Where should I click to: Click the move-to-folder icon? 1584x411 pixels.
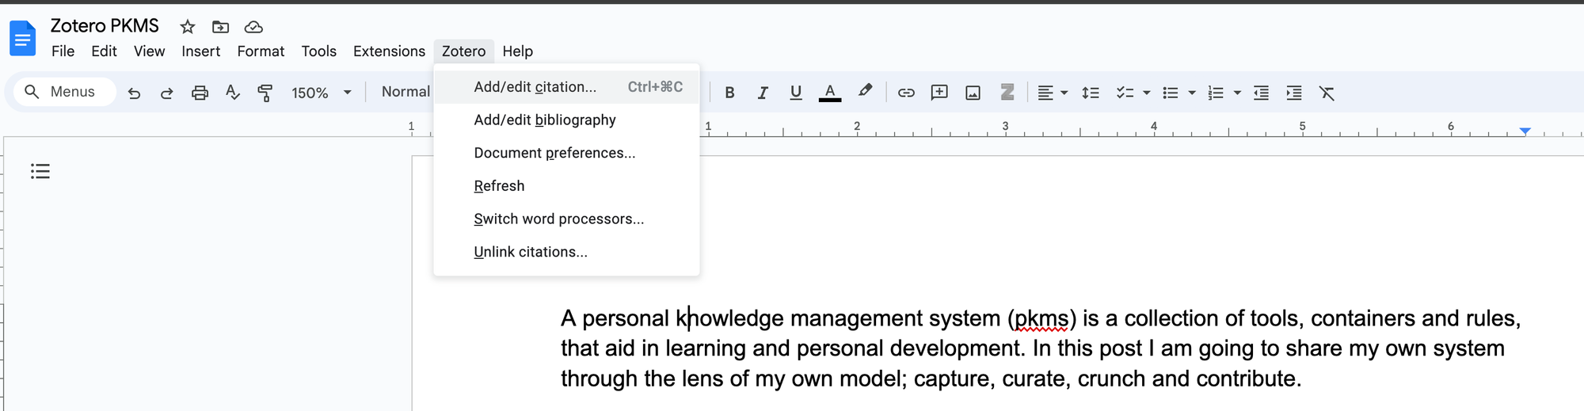pos(221,27)
